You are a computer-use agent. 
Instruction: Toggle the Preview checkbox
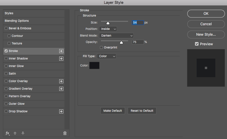click(x=197, y=44)
